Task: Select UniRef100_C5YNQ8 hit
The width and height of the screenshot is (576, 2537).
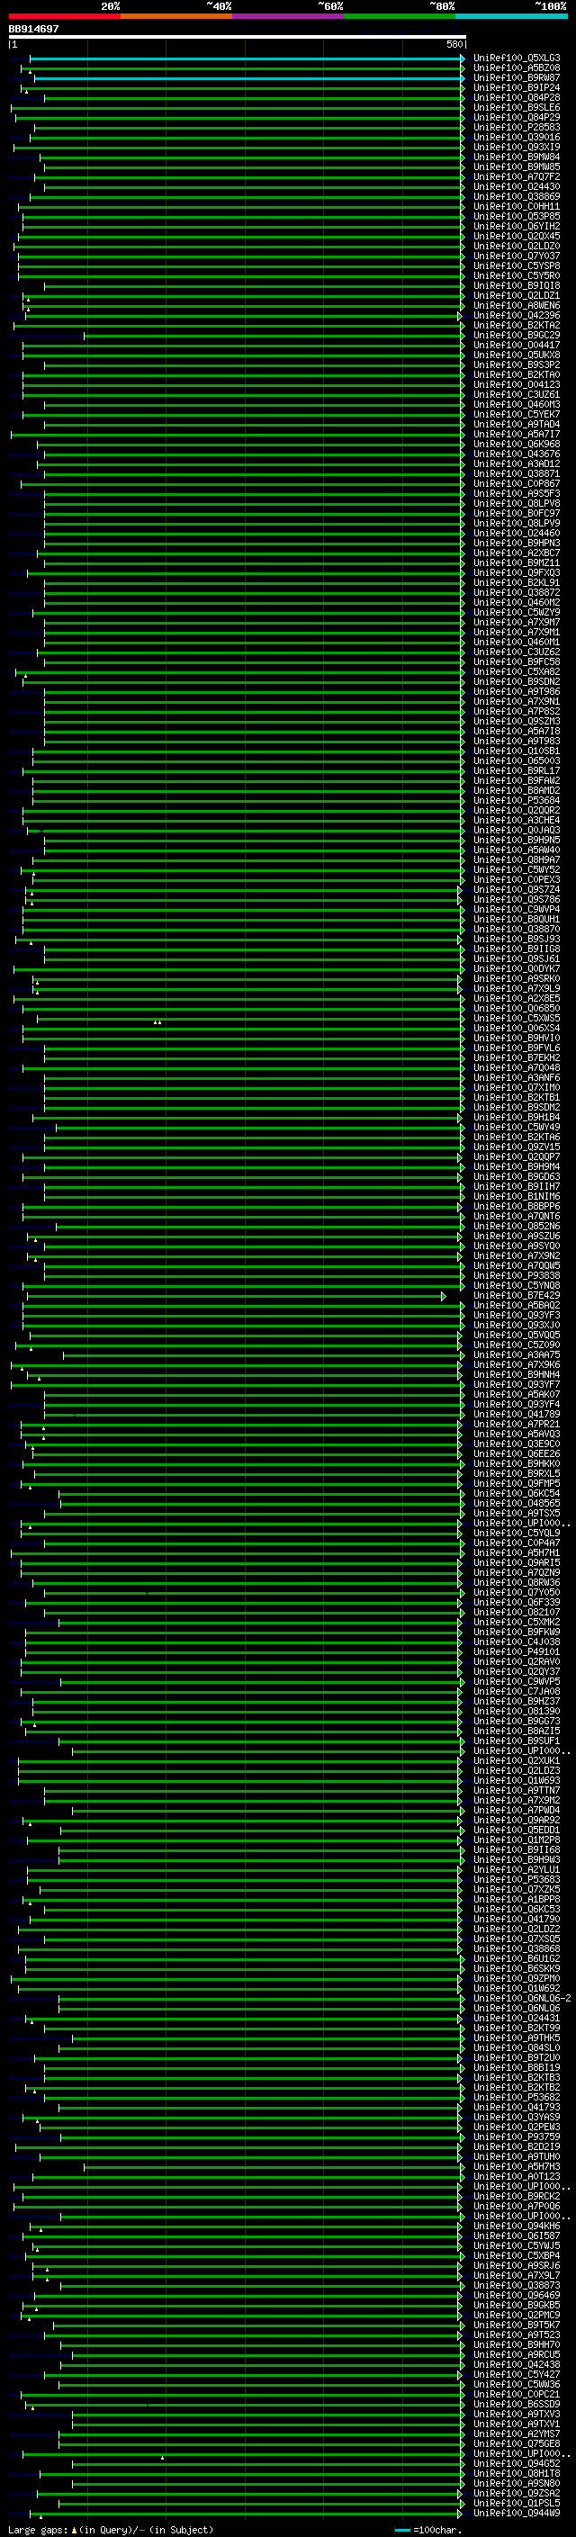Action: tap(517, 1285)
